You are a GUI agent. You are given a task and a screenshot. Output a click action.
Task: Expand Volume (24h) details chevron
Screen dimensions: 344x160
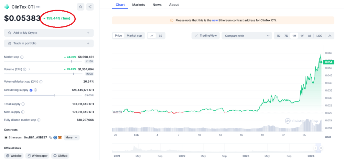click(x=29, y=69)
